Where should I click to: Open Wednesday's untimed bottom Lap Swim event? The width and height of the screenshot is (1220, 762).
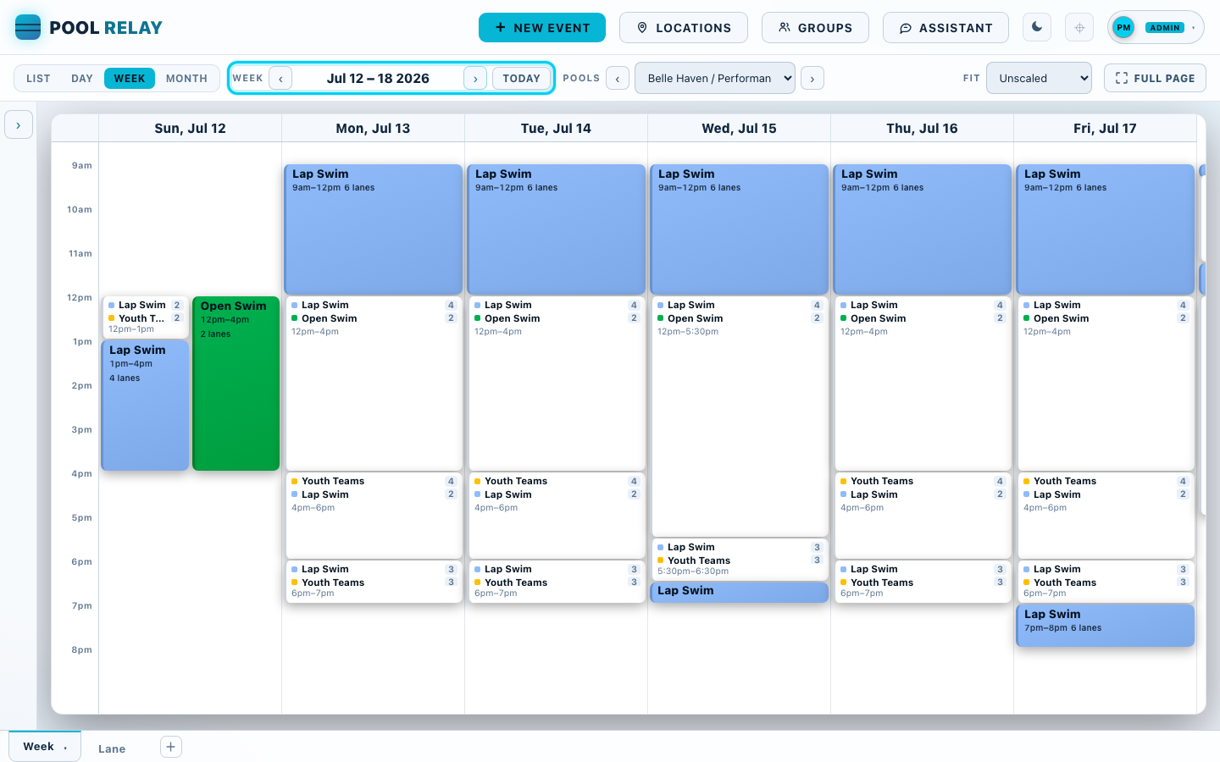tap(739, 592)
